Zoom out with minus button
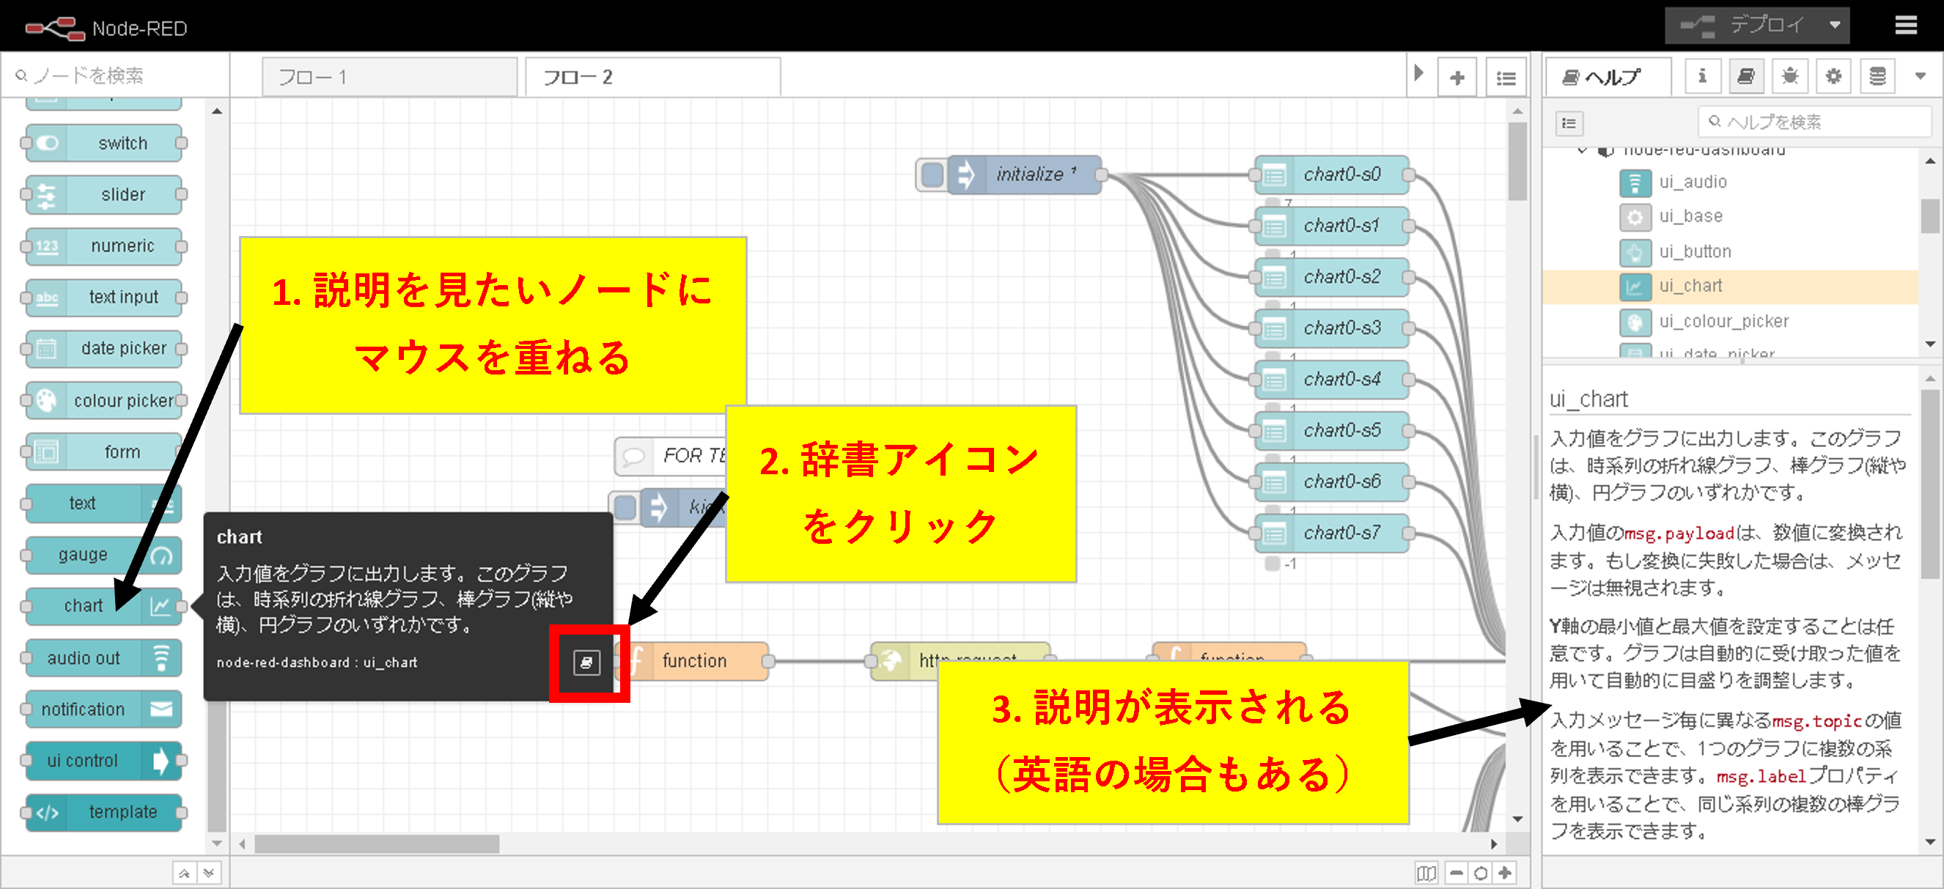The height and width of the screenshot is (889, 1944). [x=1457, y=873]
